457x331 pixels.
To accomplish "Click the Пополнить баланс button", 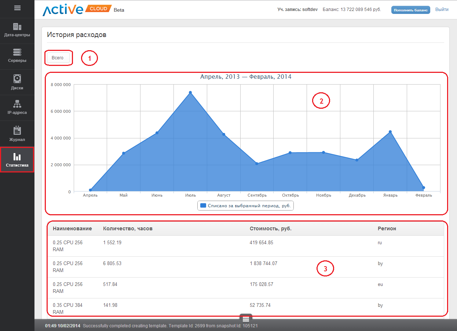I will (x=410, y=10).
